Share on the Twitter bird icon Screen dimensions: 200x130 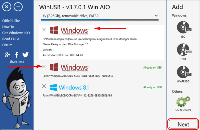(25, 55)
